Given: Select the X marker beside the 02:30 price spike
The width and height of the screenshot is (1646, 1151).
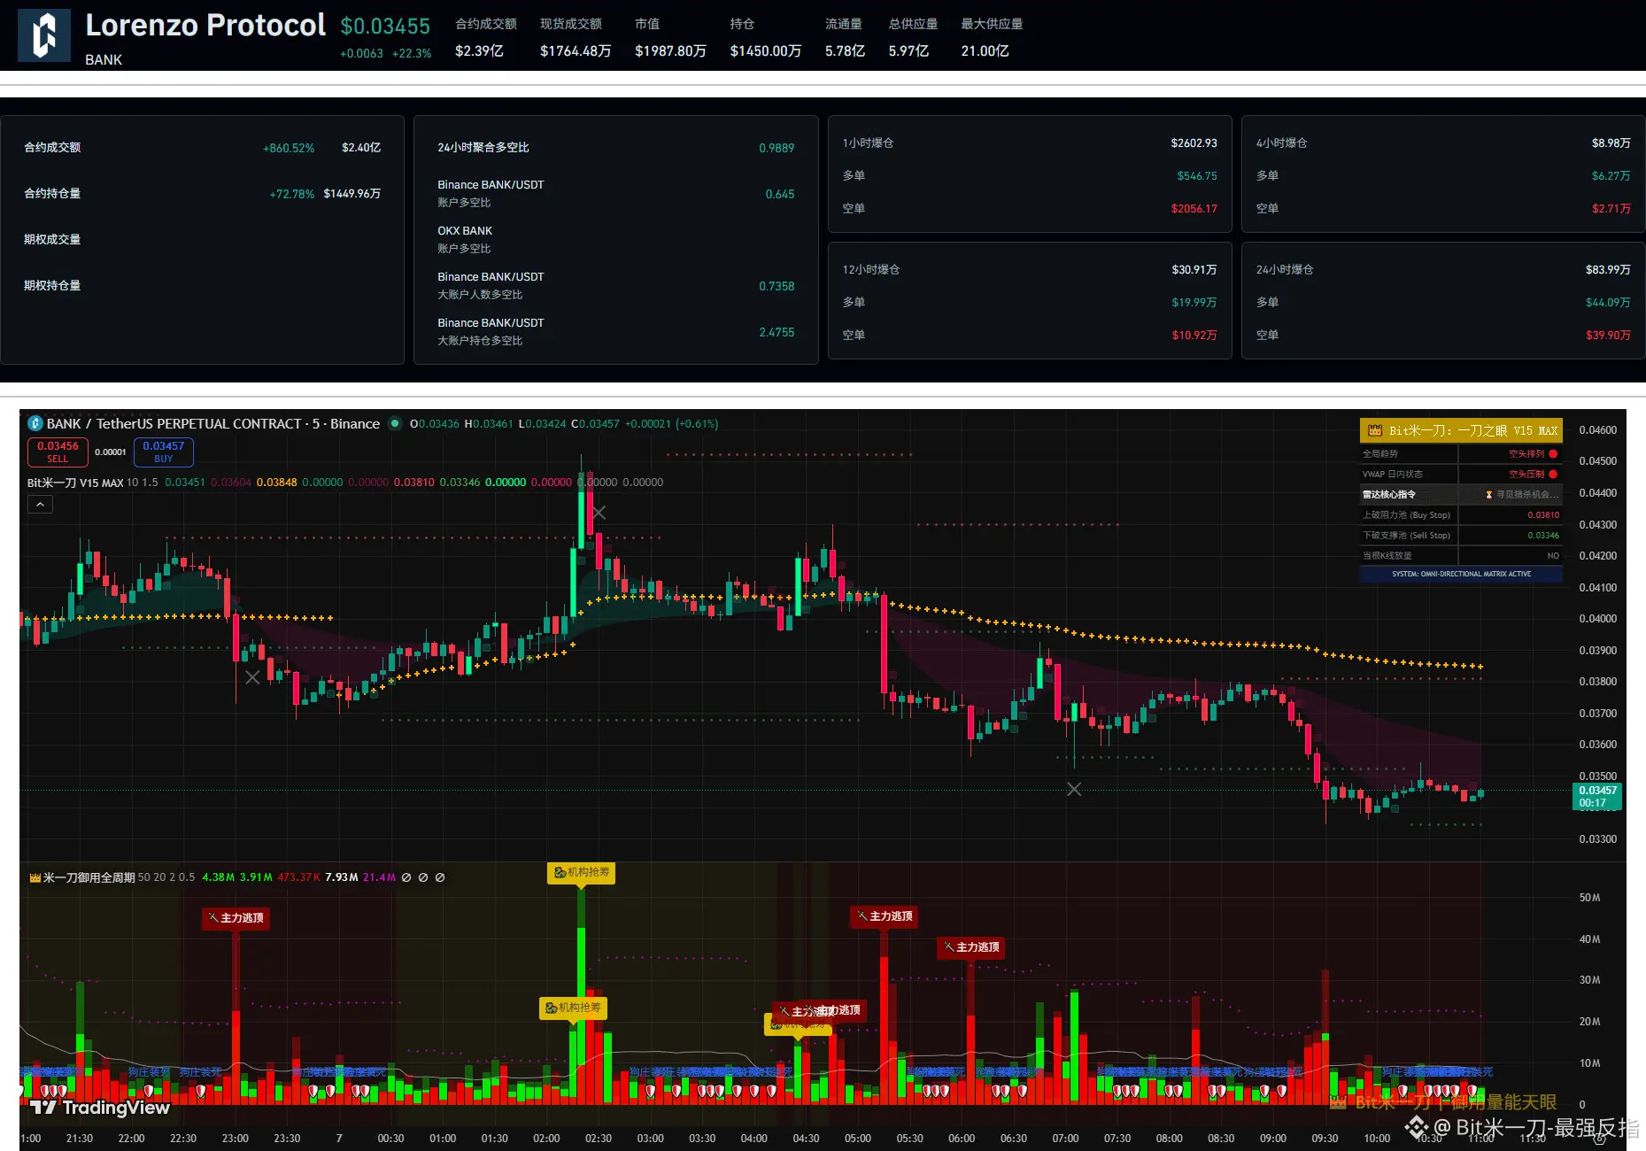Looking at the screenshot, I should pyautogui.click(x=599, y=513).
